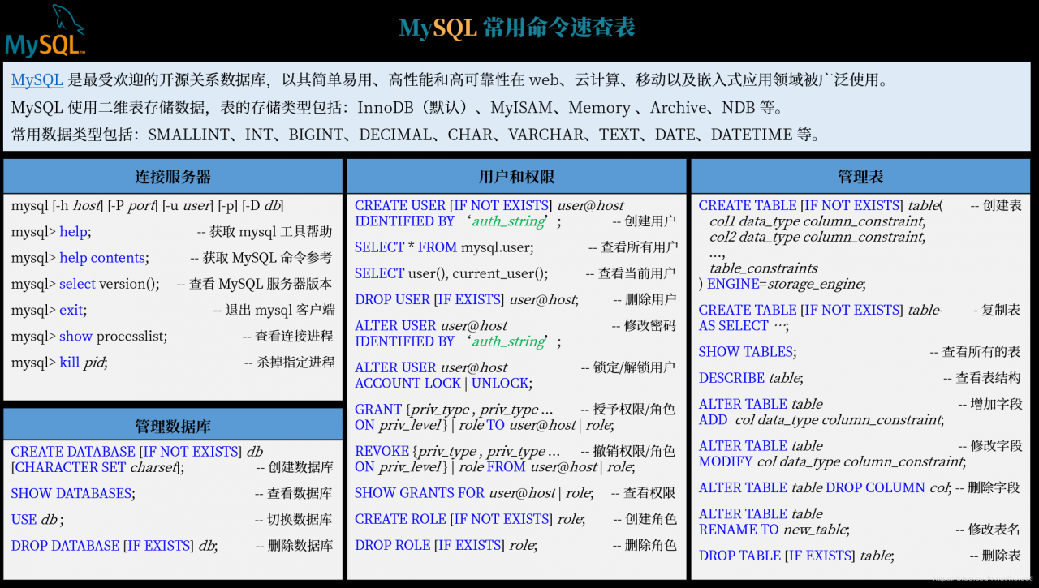1039x588 pixels.
Task: Click MODIFY col data_type column_constraint line
Action: coord(833,461)
